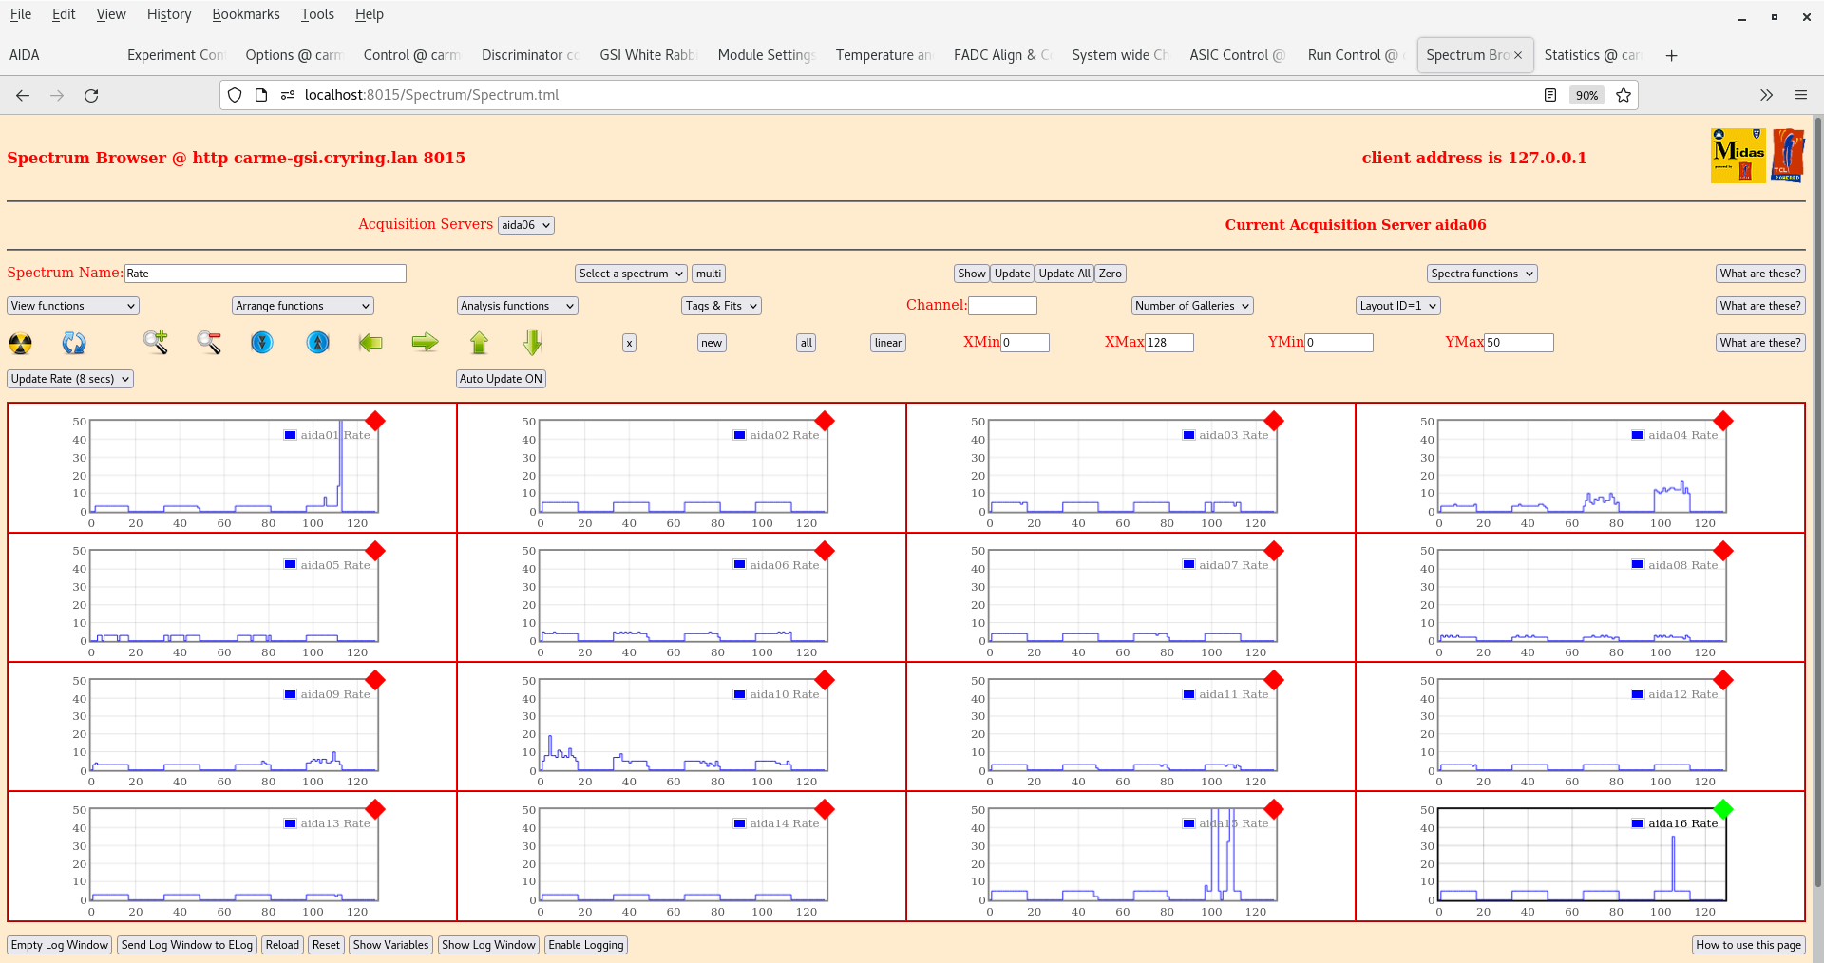Toggle the Auto Update ON button
Viewport: 1824px width, 963px height.
(501, 379)
